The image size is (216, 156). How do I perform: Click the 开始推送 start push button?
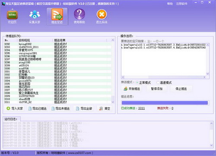[132, 89]
